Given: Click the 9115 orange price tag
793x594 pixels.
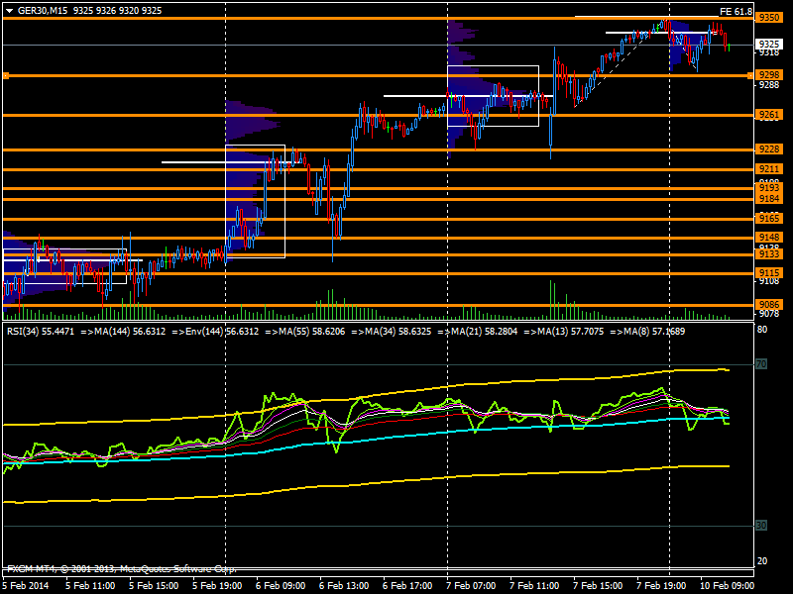Looking at the screenshot, I should click(768, 272).
